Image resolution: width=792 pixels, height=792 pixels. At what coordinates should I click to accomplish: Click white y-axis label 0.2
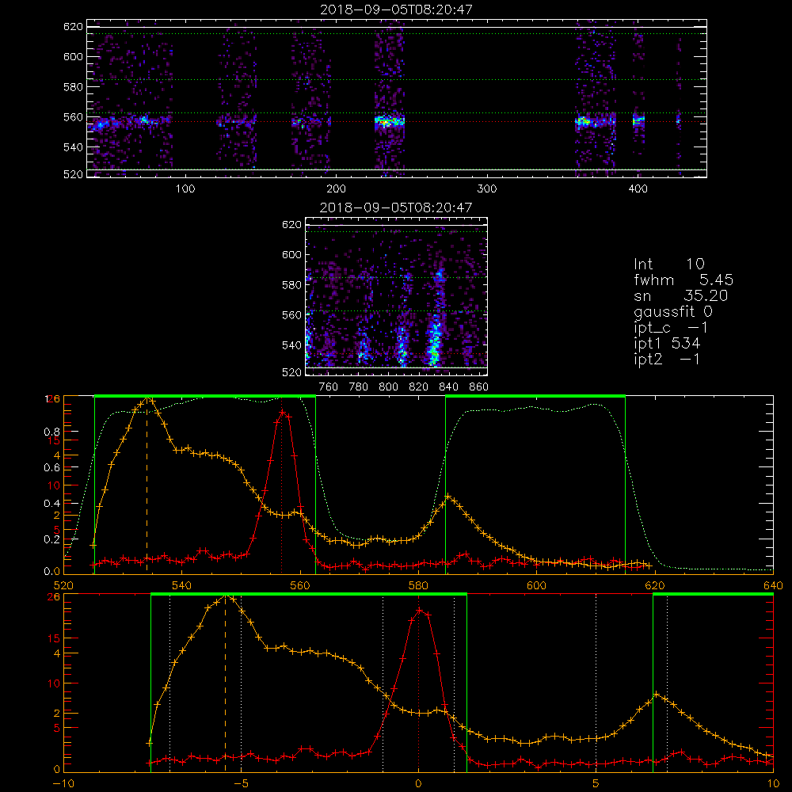(x=52, y=539)
